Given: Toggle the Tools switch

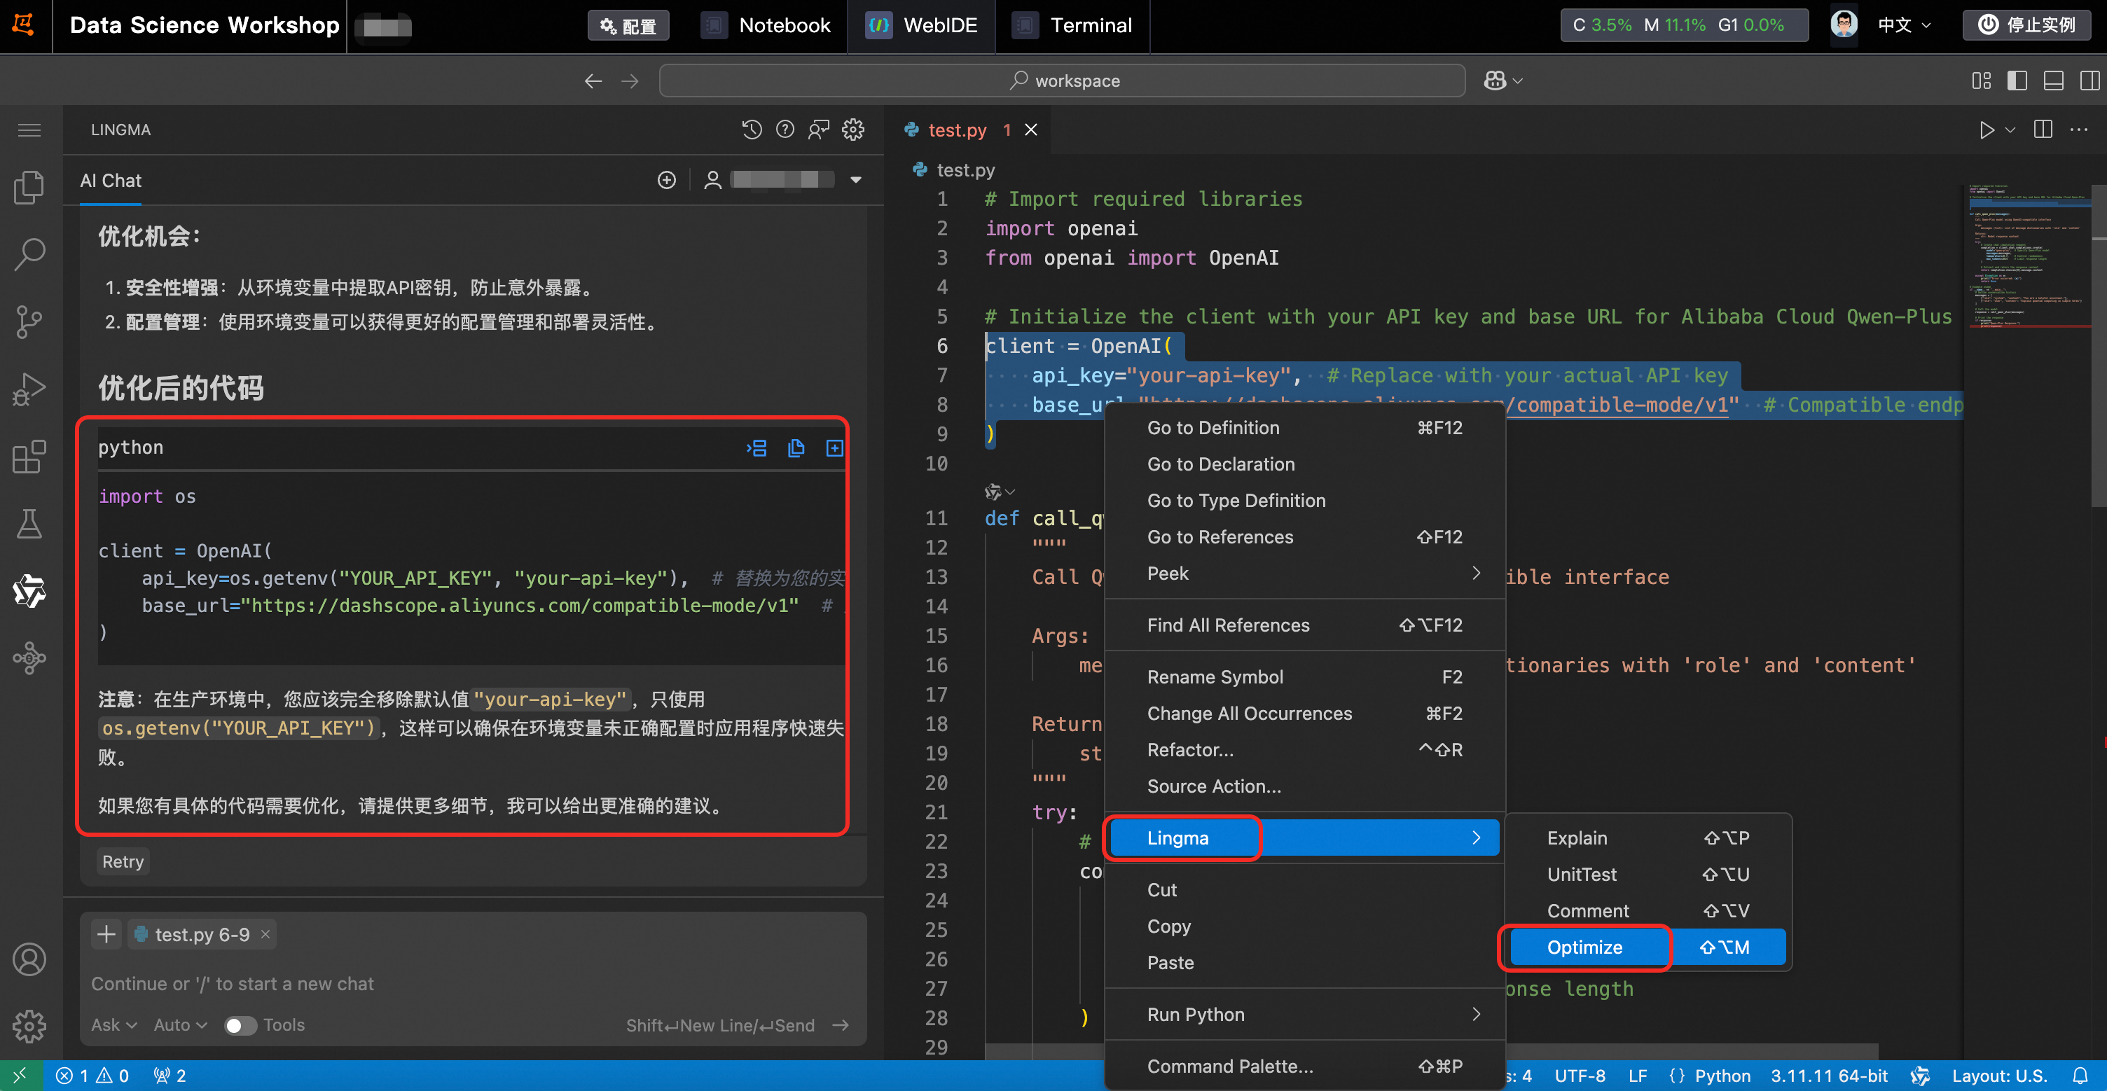Looking at the screenshot, I should point(240,1024).
